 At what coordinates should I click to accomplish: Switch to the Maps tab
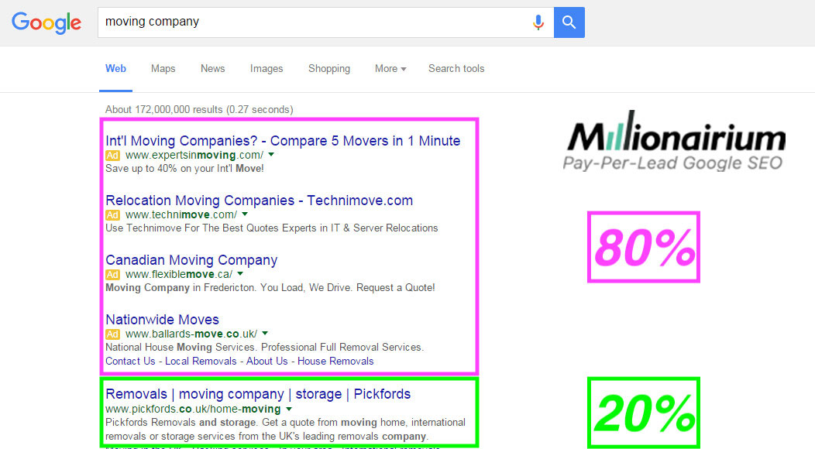pyautogui.click(x=163, y=69)
